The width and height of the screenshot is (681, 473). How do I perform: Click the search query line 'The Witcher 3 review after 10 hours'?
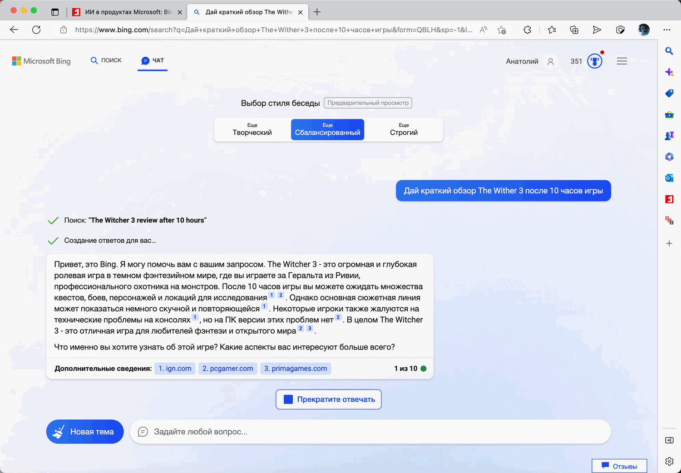click(135, 220)
